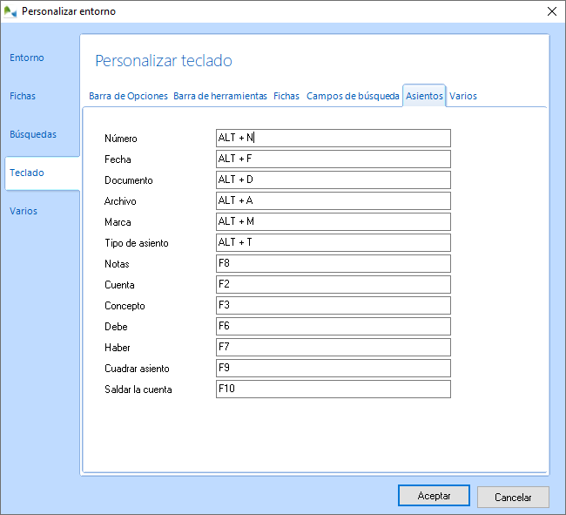Select the Documento shortcut field
Screen dimensions: 566x515
(x=333, y=180)
